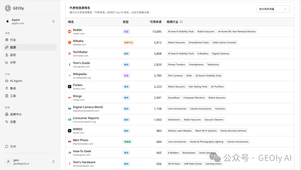Click the 零售商 tag in B&H Photo row
This screenshot has height=170, width=301.
pos(127,142)
